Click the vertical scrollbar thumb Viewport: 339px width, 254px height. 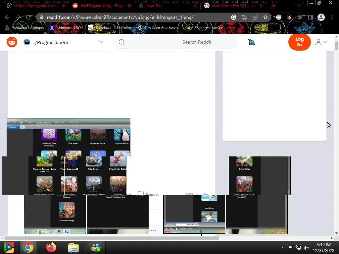pyautogui.click(x=336, y=46)
